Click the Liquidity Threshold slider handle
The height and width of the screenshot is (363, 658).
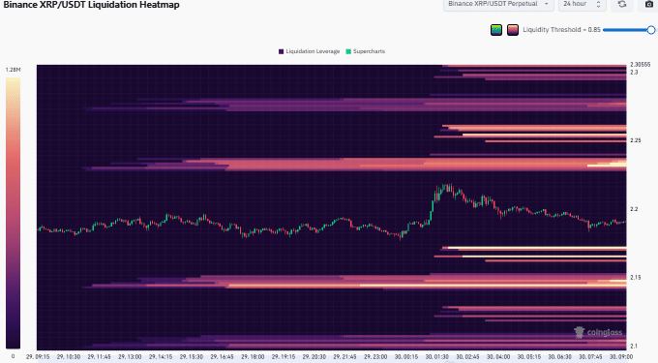(651, 30)
